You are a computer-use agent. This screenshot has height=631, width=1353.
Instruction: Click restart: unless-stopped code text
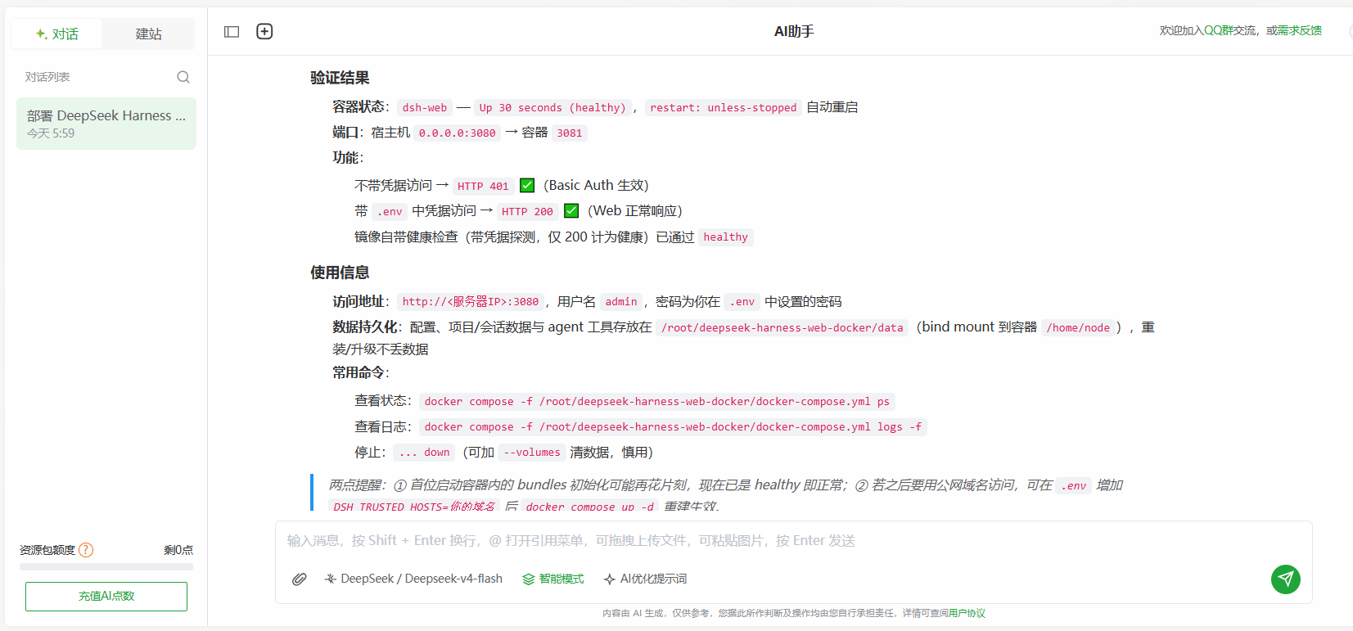723,107
